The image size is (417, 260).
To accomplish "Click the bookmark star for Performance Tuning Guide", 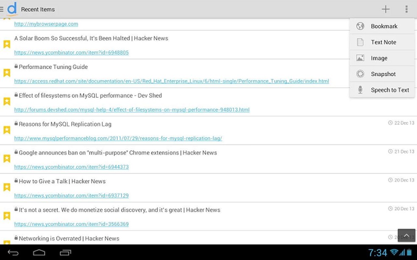I will (7, 72).
